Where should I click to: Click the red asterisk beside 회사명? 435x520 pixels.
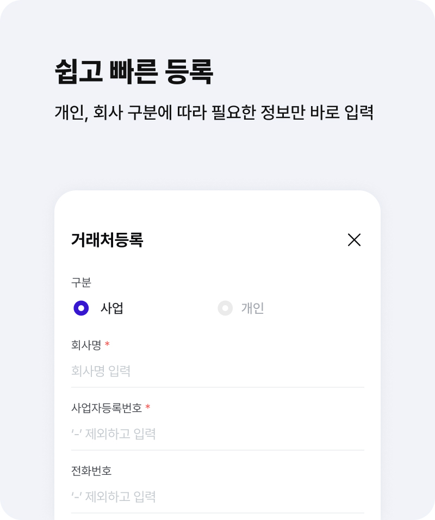click(107, 344)
